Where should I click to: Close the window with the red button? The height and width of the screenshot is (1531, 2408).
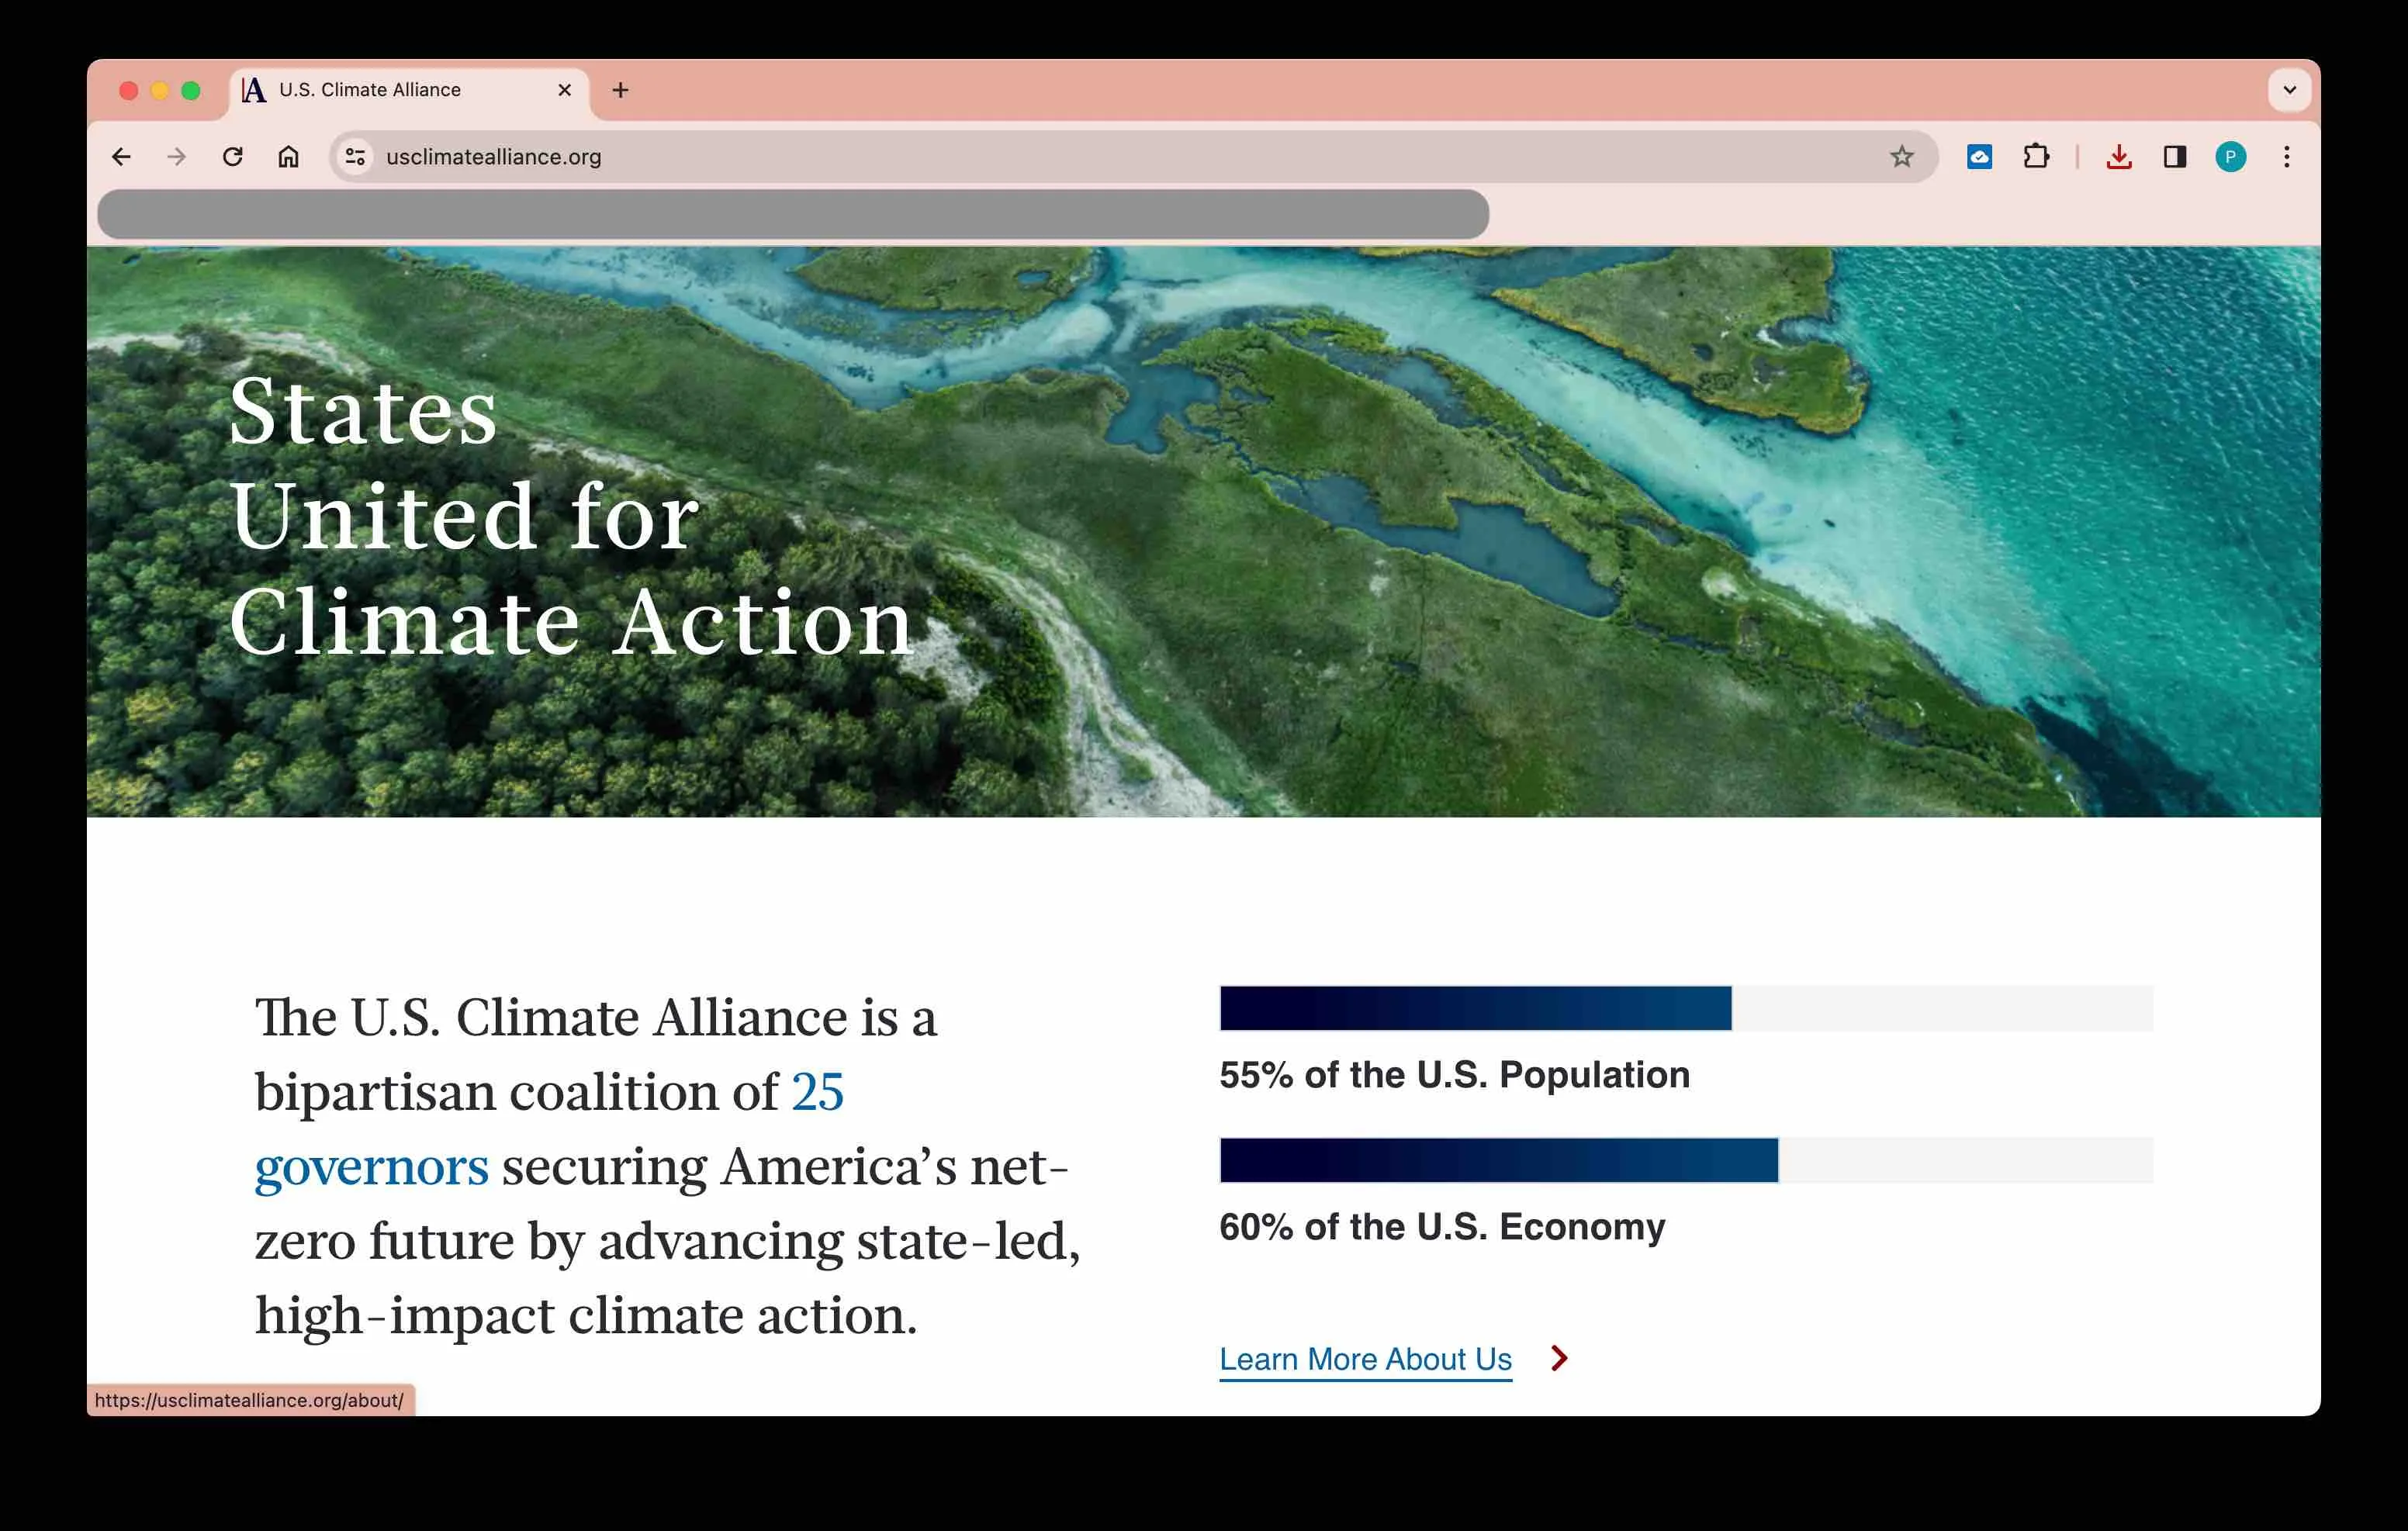coord(128,91)
